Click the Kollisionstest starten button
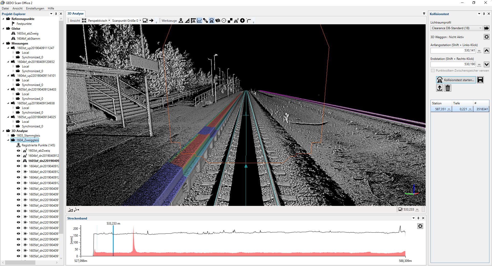The height and width of the screenshot is (266, 492). coord(456,80)
